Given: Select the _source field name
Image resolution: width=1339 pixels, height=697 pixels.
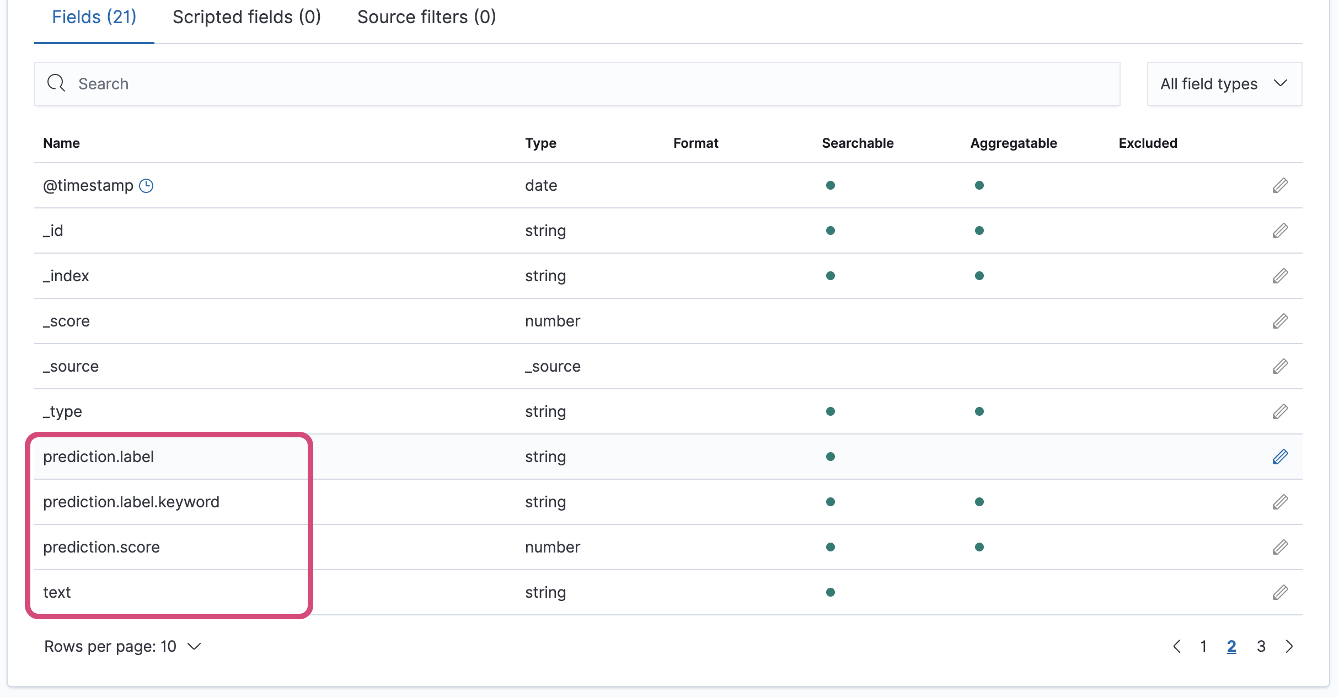Looking at the screenshot, I should pyautogui.click(x=71, y=366).
